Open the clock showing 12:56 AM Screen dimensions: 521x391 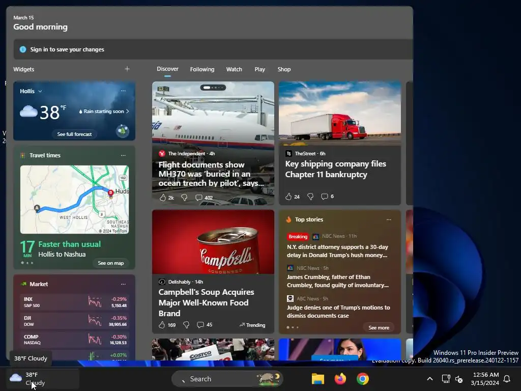[485, 379]
